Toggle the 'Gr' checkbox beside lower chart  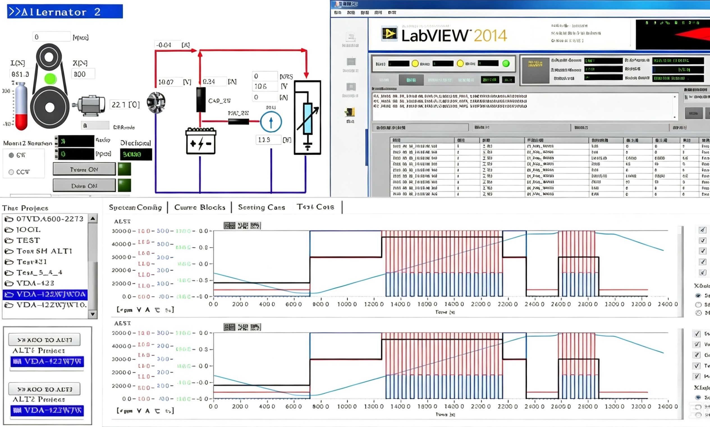coord(697,355)
